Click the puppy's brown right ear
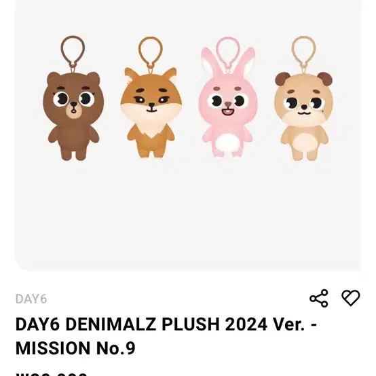 tap(325, 78)
